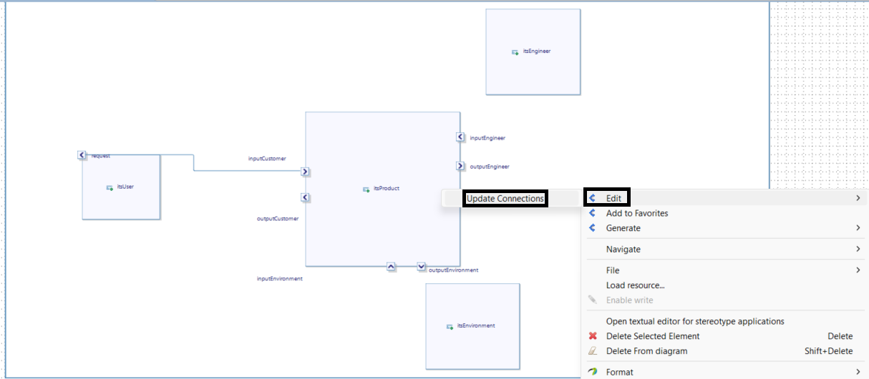This screenshot has height=379, width=869.
Task: Open the File submenu entry
Action: [724, 270]
